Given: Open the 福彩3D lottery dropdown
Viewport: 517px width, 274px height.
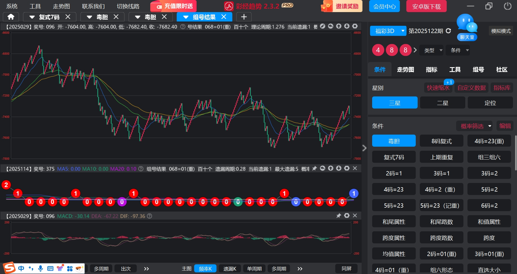Looking at the screenshot, I should [x=388, y=31].
